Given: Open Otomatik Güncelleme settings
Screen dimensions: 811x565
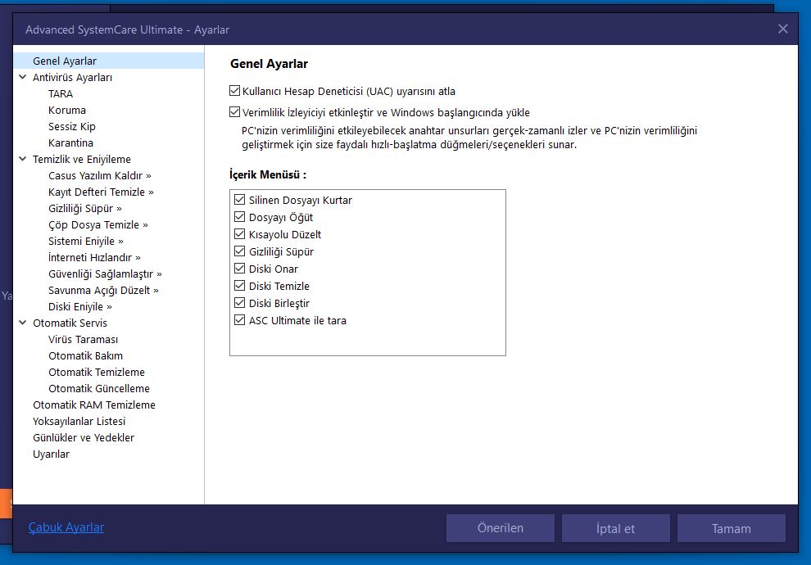Looking at the screenshot, I should click(x=99, y=389).
